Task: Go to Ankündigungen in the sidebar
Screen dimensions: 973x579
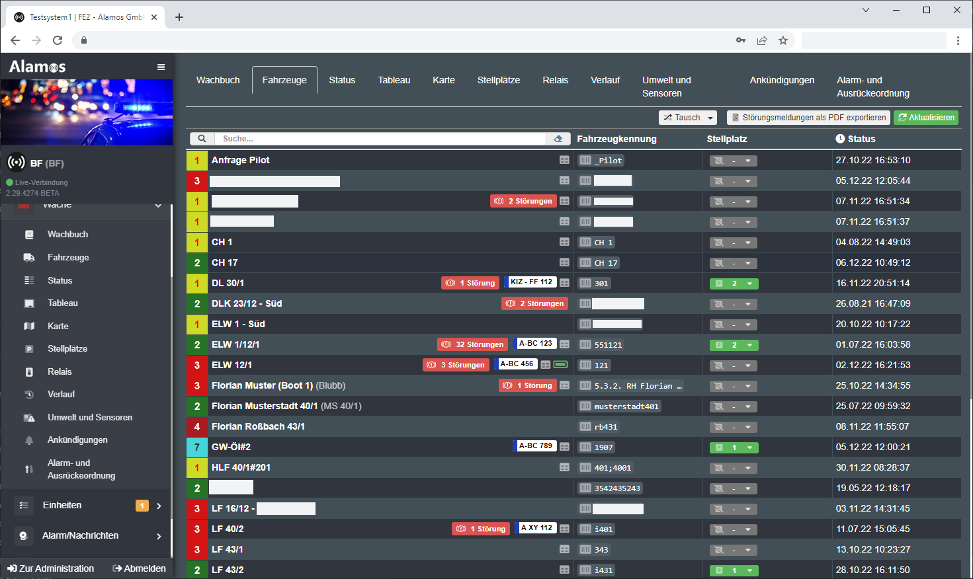Action: click(x=77, y=440)
